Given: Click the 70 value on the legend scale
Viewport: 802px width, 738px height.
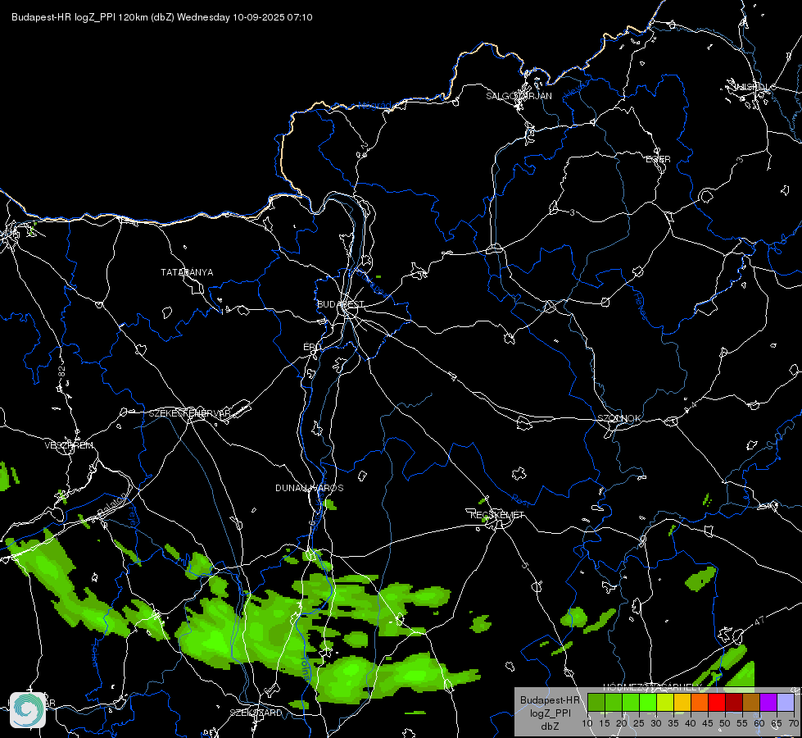Looking at the screenshot, I should 793,723.
